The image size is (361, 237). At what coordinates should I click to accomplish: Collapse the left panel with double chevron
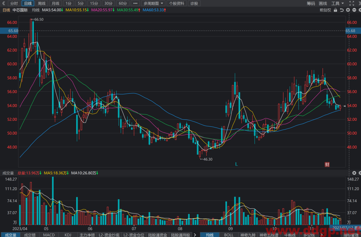coord(3,4)
